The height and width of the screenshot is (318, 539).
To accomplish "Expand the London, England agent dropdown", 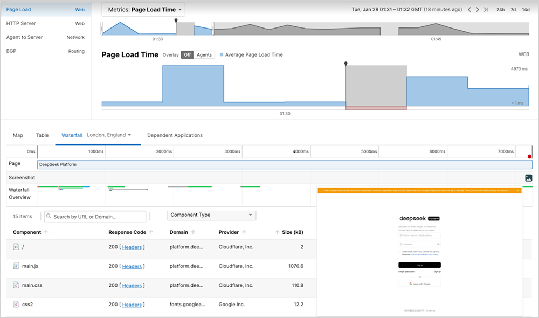I will pos(109,135).
